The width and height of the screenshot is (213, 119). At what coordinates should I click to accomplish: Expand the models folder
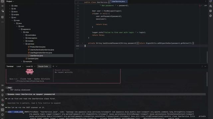point(24,41)
